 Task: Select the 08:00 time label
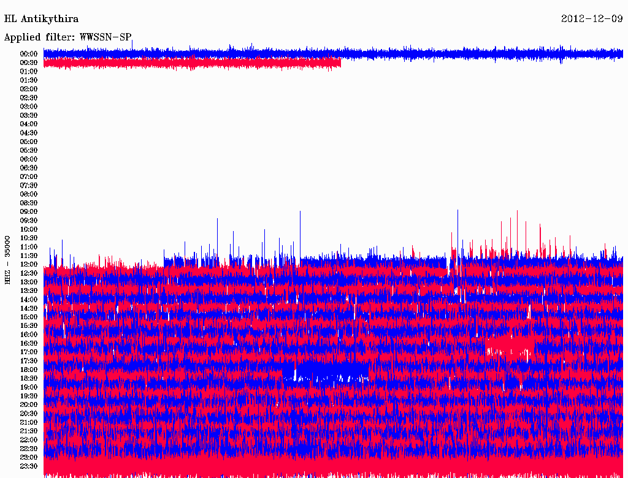coord(29,194)
